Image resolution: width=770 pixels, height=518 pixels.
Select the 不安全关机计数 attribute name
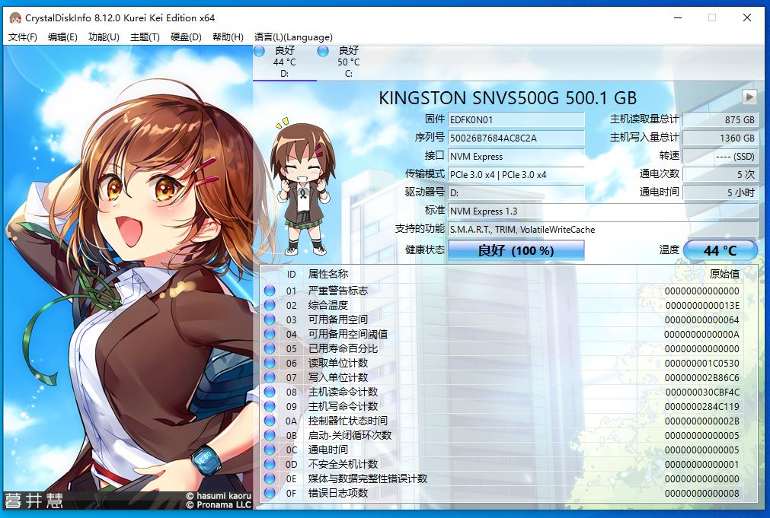coord(343,464)
